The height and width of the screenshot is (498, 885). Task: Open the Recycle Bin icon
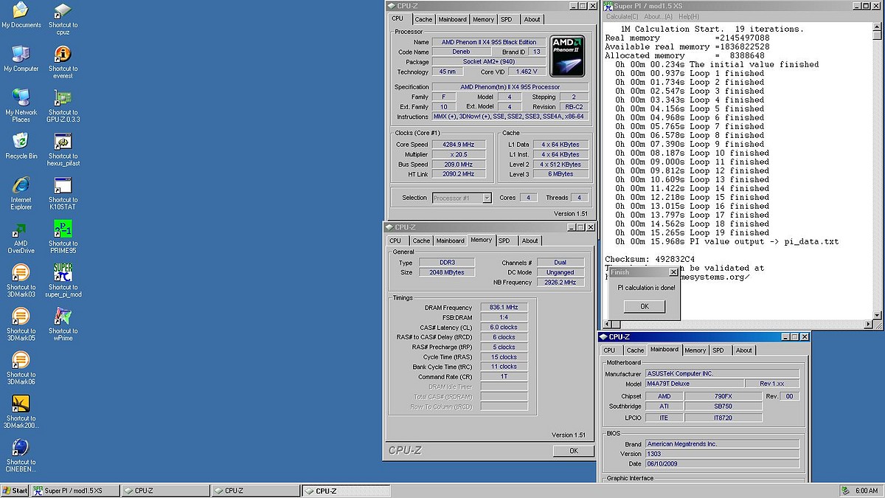[x=21, y=146]
